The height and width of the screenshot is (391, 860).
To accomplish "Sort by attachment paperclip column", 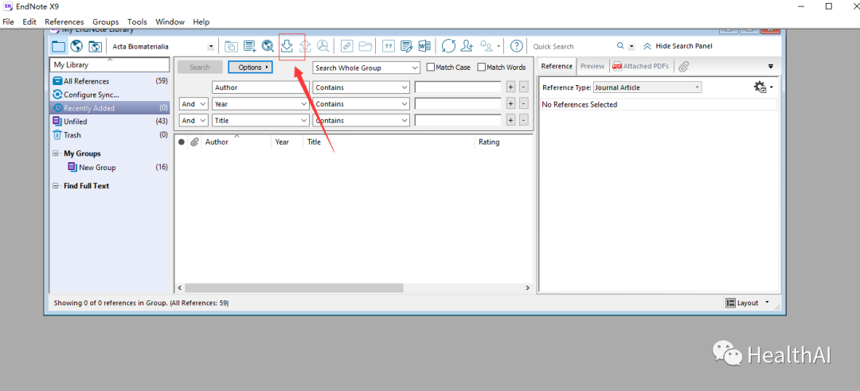I will pos(193,141).
